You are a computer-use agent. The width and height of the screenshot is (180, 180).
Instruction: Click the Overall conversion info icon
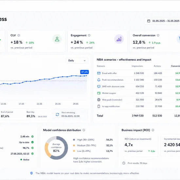pyautogui.click(x=158, y=35)
